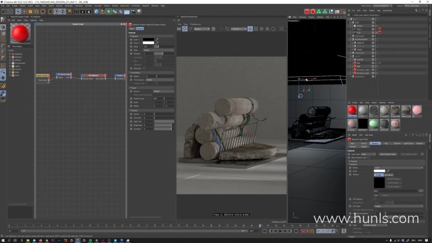Click the camera object icon
Viewport: 432px width, 243px height.
tap(133, 12)
